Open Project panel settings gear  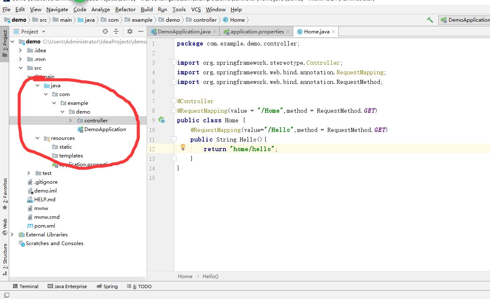pyautogui.click(x=130, y=31)
